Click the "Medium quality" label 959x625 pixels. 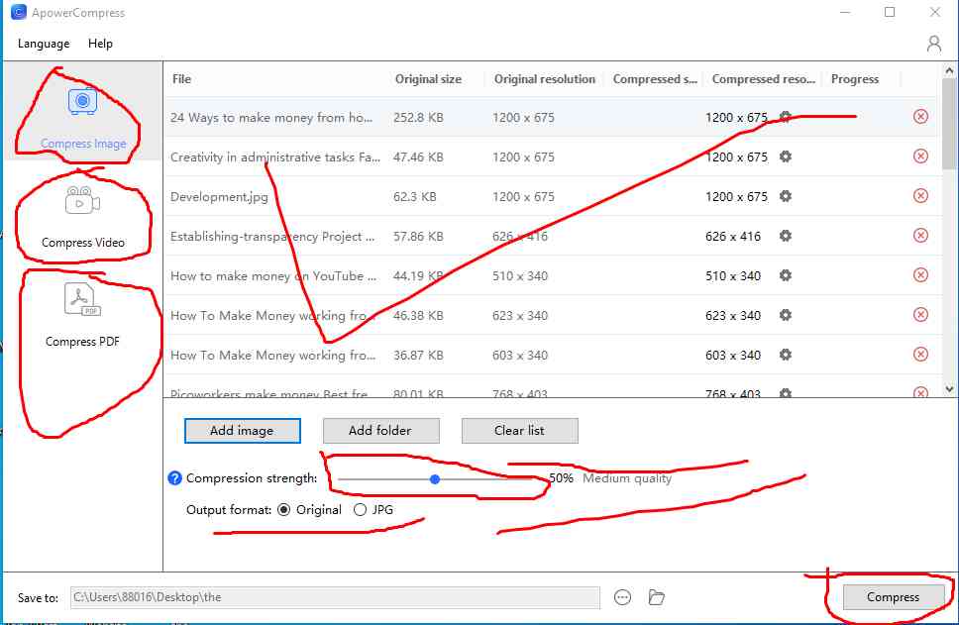(x=627, y=478)
